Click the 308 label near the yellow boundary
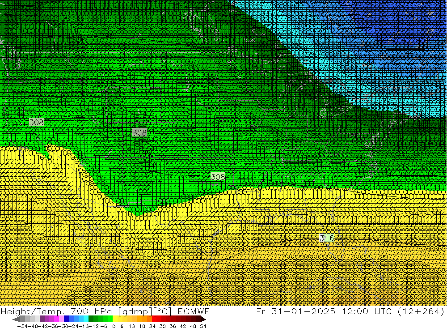The image size is (447, 328). [218, 177]
